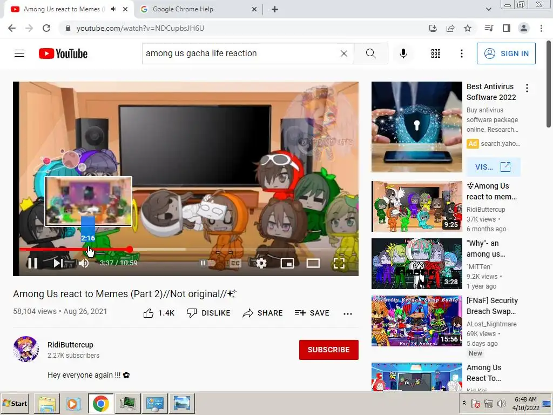Click the address bar URL
Viewport: 553px width, 415px height.
140,28
